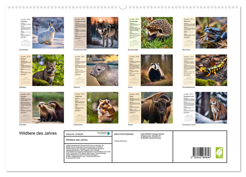The height and width of the screenshot is (177, 246).
Task: Click the CALVENDO logo
Action: [104, 133]
